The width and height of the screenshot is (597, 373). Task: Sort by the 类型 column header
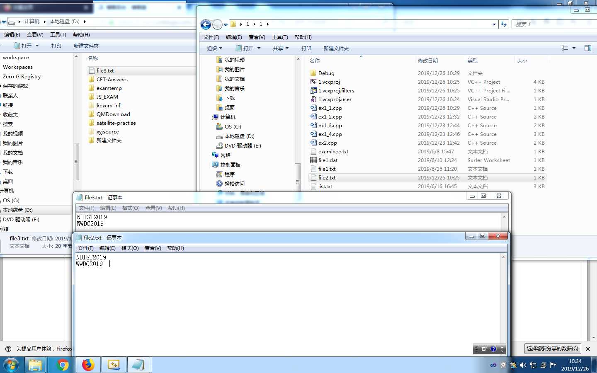pyautogui.click(x=473, y=61)
